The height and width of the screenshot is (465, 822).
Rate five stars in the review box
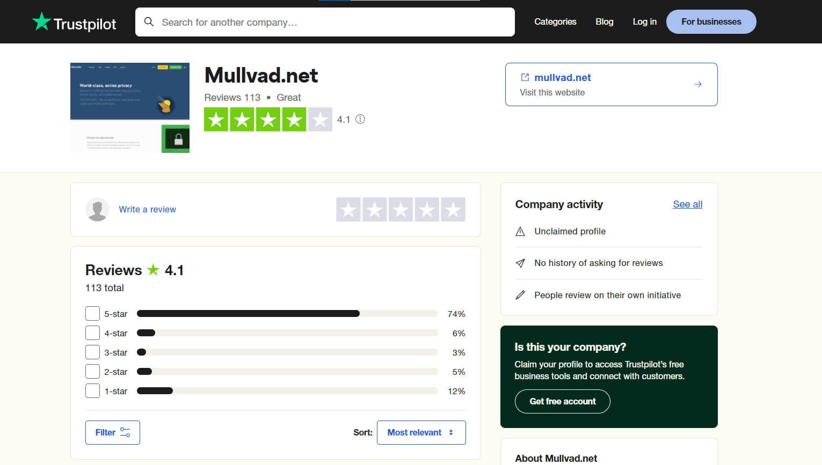[x=453, y=209]
